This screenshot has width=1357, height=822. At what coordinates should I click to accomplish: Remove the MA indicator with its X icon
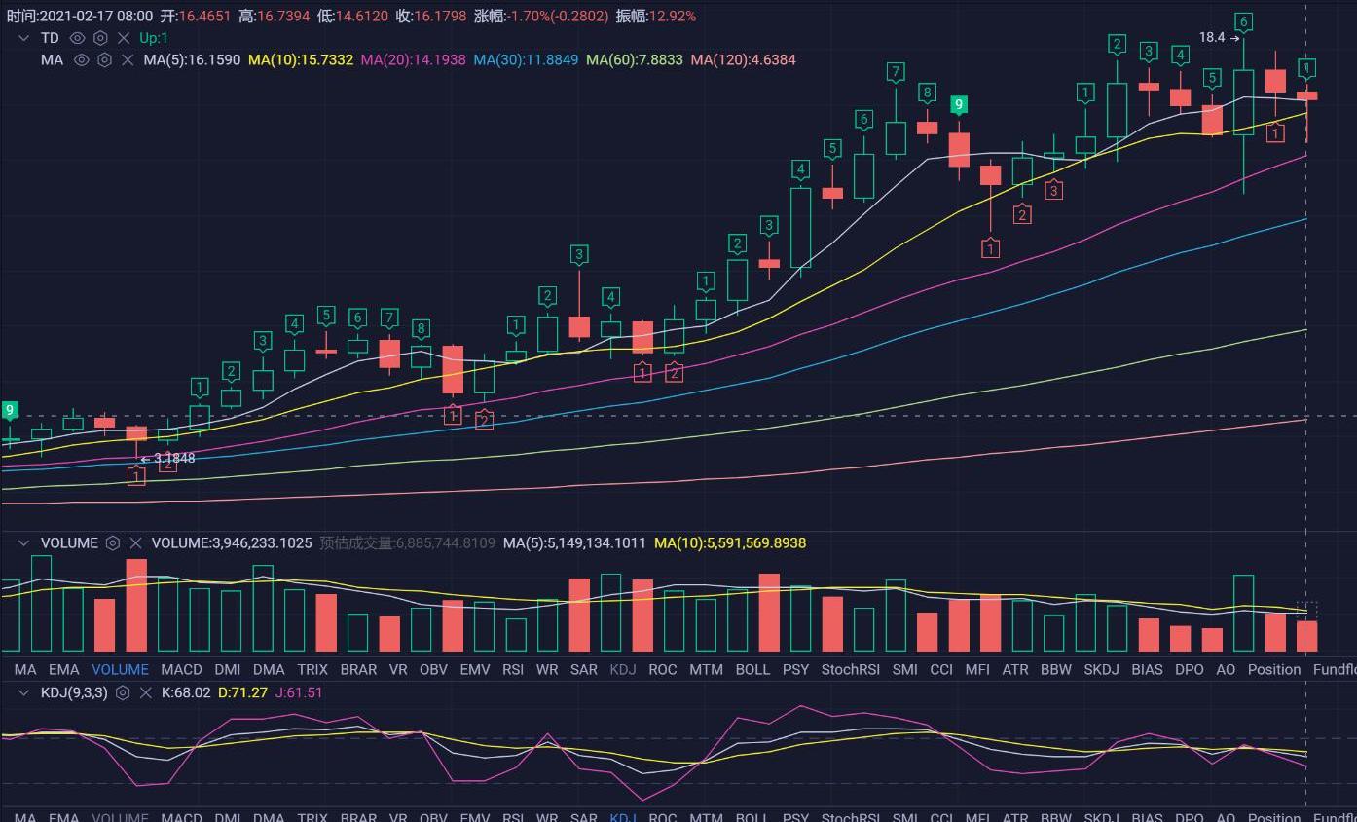128,60
